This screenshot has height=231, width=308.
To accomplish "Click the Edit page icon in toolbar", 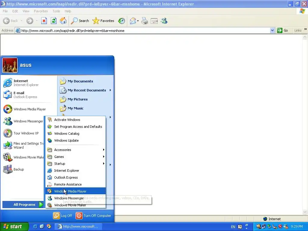I will click(154, 21).
